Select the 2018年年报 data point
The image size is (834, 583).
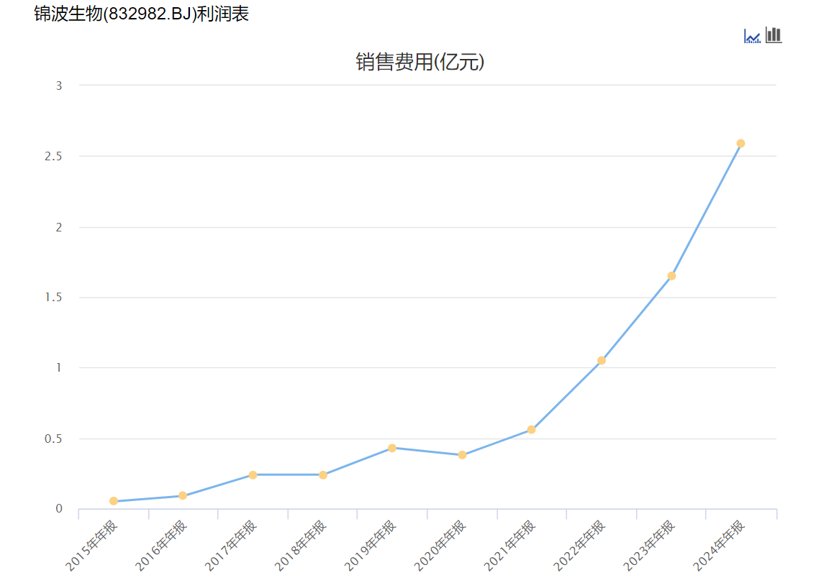pos(323,474)
